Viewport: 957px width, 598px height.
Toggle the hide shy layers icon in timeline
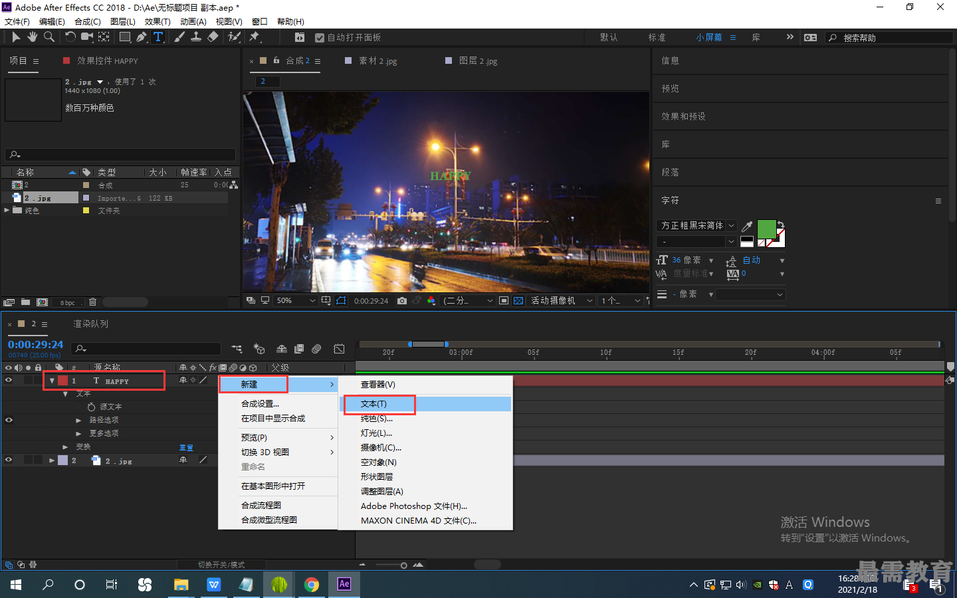pyautogui.click(x=282, y=349)
